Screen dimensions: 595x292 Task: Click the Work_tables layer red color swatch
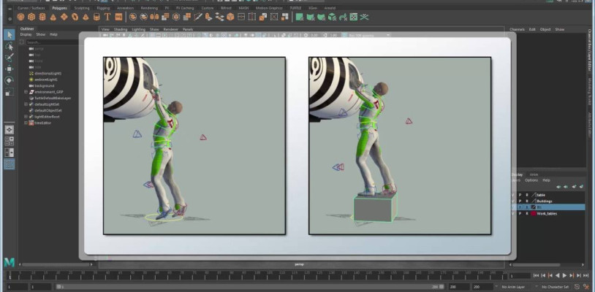(533, 214)
